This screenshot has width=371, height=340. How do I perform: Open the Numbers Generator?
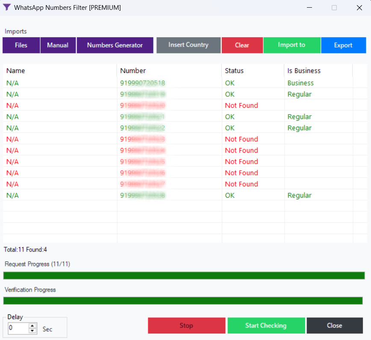click(115, 45)
